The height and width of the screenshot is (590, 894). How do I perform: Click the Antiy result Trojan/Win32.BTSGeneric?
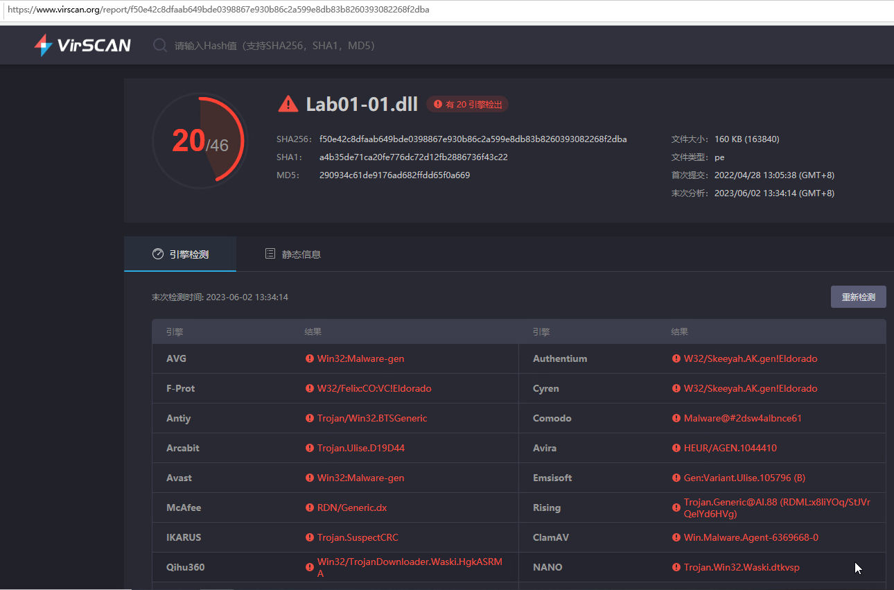click(372, 419)
